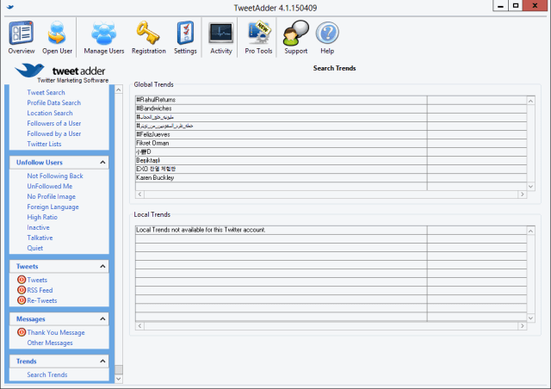
Task: Collapse the Unfollow Users section
Action: coord(102,163)
